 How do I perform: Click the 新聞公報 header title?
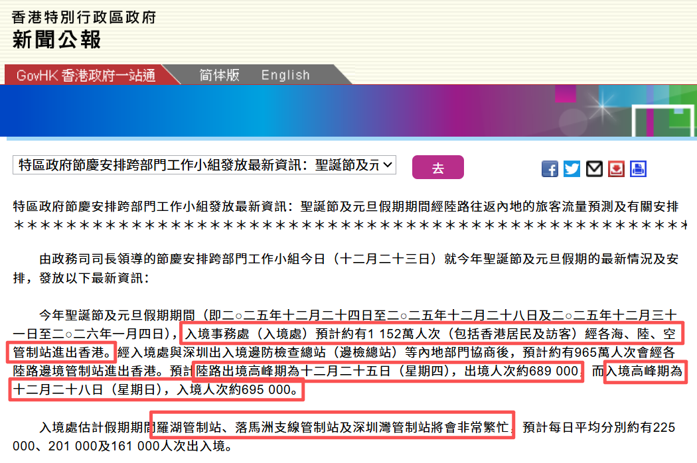tap(56, 40)
